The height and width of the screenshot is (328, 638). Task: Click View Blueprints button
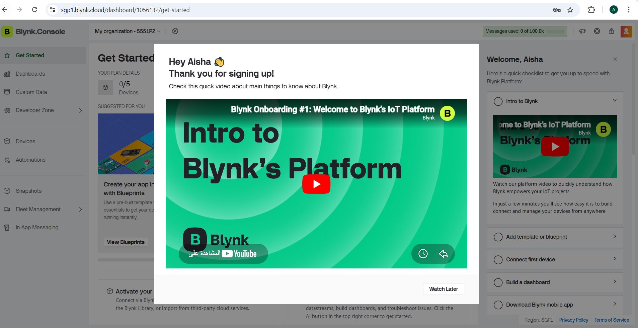[x=126, y=242]
